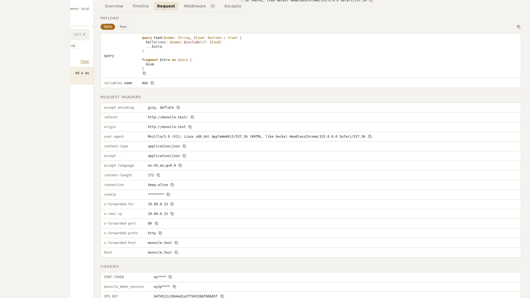530x298 pixels.
Task: Copy the content-length value 172
Action: pyautogui.click(x=158, y=175)
